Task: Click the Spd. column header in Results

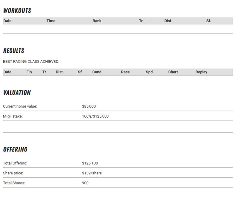Action: click(150, 72)
